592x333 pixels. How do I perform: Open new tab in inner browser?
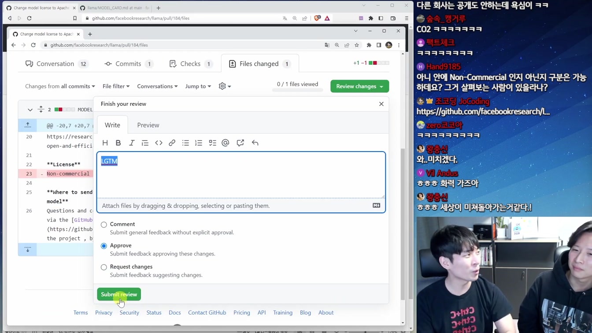click(90, 34)
